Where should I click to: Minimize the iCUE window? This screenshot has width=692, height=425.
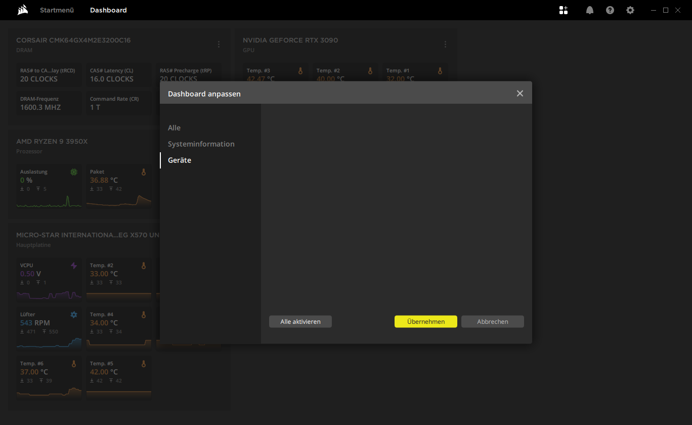click(x=654, y=10)
